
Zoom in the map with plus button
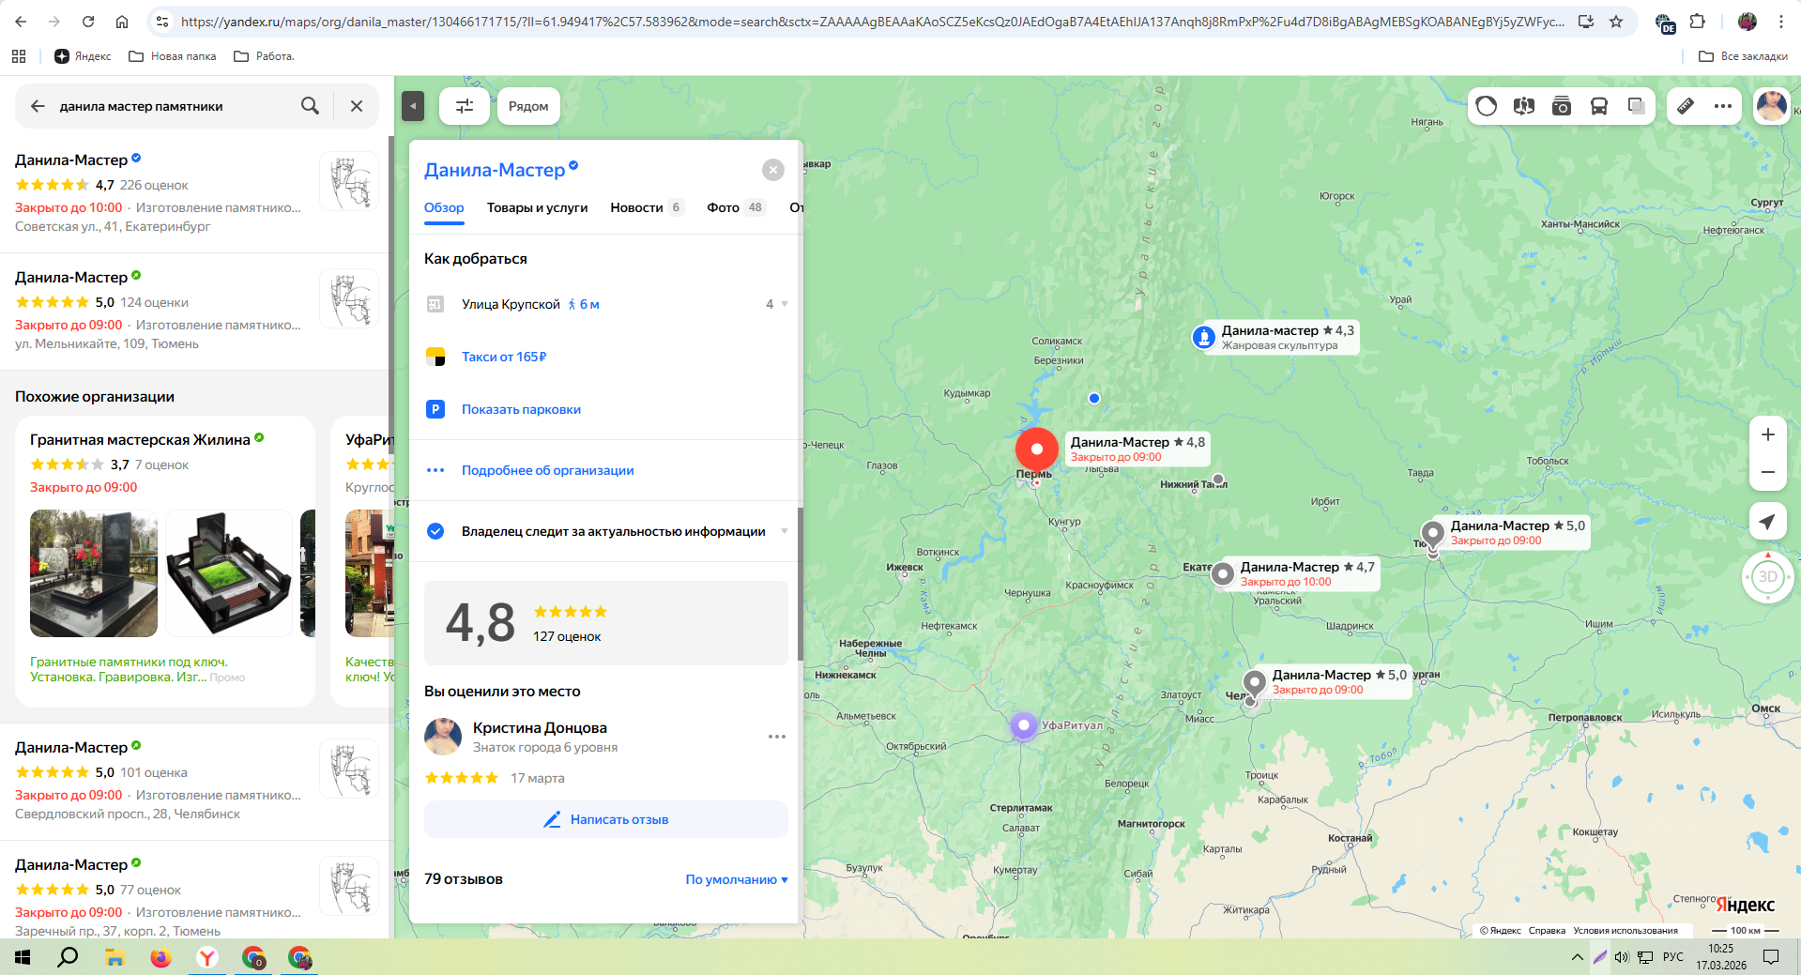tap(1768, 434)
